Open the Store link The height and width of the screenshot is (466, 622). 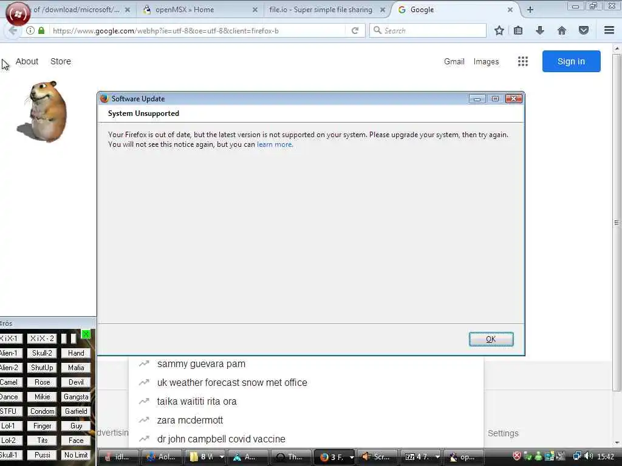point(61,61)
